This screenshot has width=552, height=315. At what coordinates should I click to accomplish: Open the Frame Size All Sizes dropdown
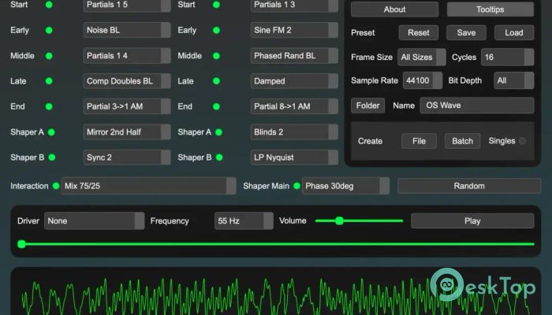click(422, 57)
